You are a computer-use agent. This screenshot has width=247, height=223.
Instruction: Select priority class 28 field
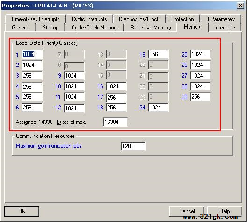pos(200,86)
